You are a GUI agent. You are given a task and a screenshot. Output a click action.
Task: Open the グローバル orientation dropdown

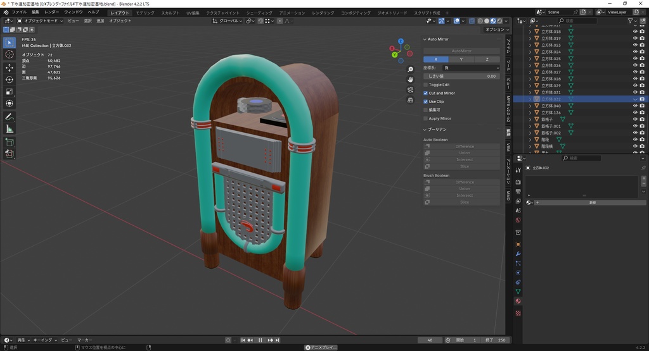[x=228, y=21]
